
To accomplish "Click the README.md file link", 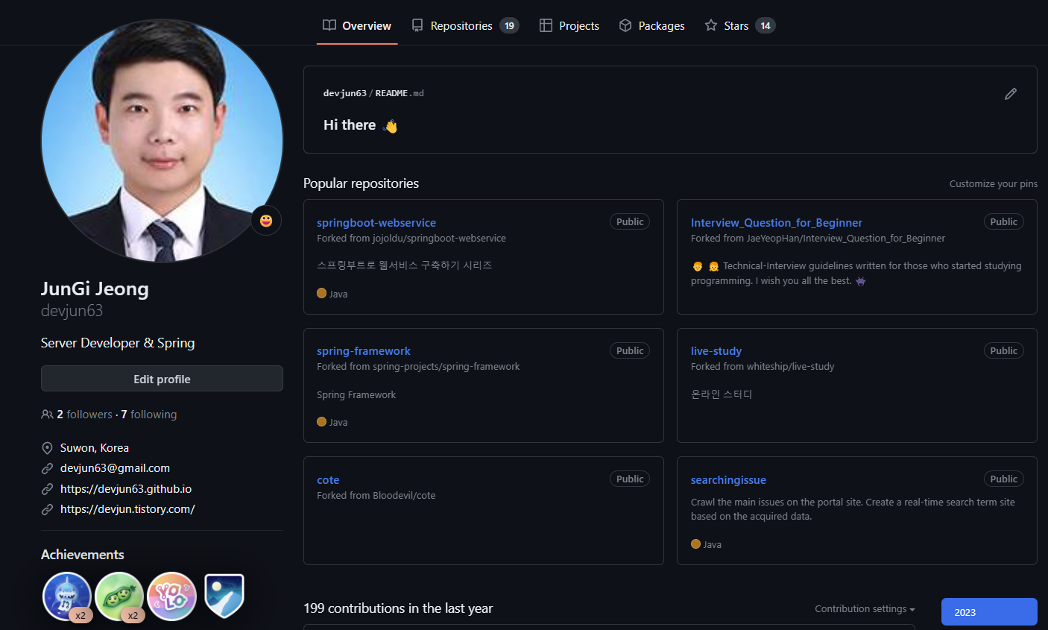I will 400,93.
